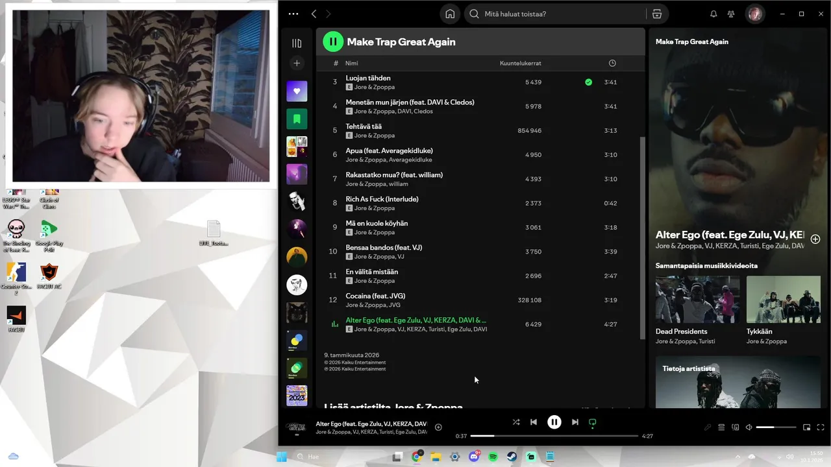831x467 pixels.
Task: Open the friend activity icon
Action: (x=732, y=14)
